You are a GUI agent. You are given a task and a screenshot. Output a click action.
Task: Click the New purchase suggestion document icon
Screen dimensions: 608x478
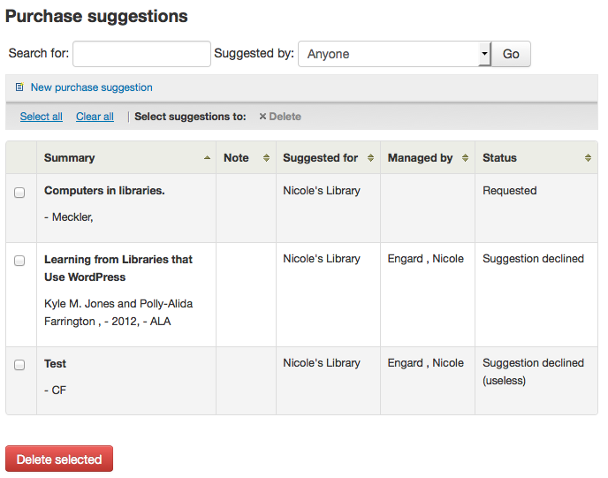pyautogui.click(x=19, y=87)
